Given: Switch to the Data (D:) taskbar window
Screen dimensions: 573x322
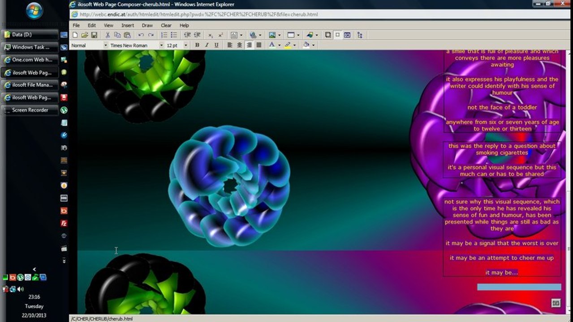Looking at the screenshot, I should point(30,34).
